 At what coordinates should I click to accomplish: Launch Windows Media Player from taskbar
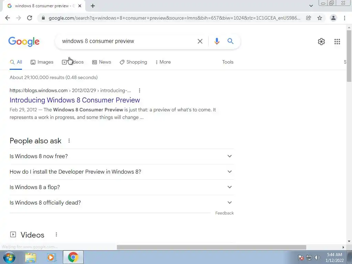click(x=51, y=257)
